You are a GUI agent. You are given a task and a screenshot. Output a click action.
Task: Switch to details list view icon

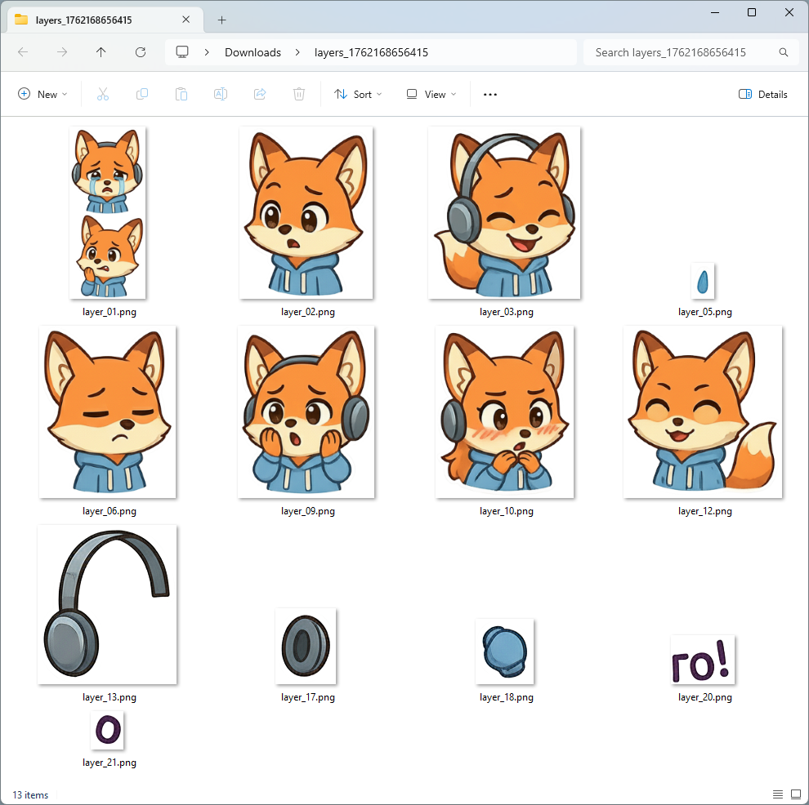[777, 794]
